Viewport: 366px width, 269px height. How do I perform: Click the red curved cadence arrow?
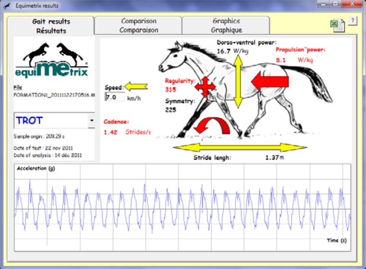click(x=212, y=126)
